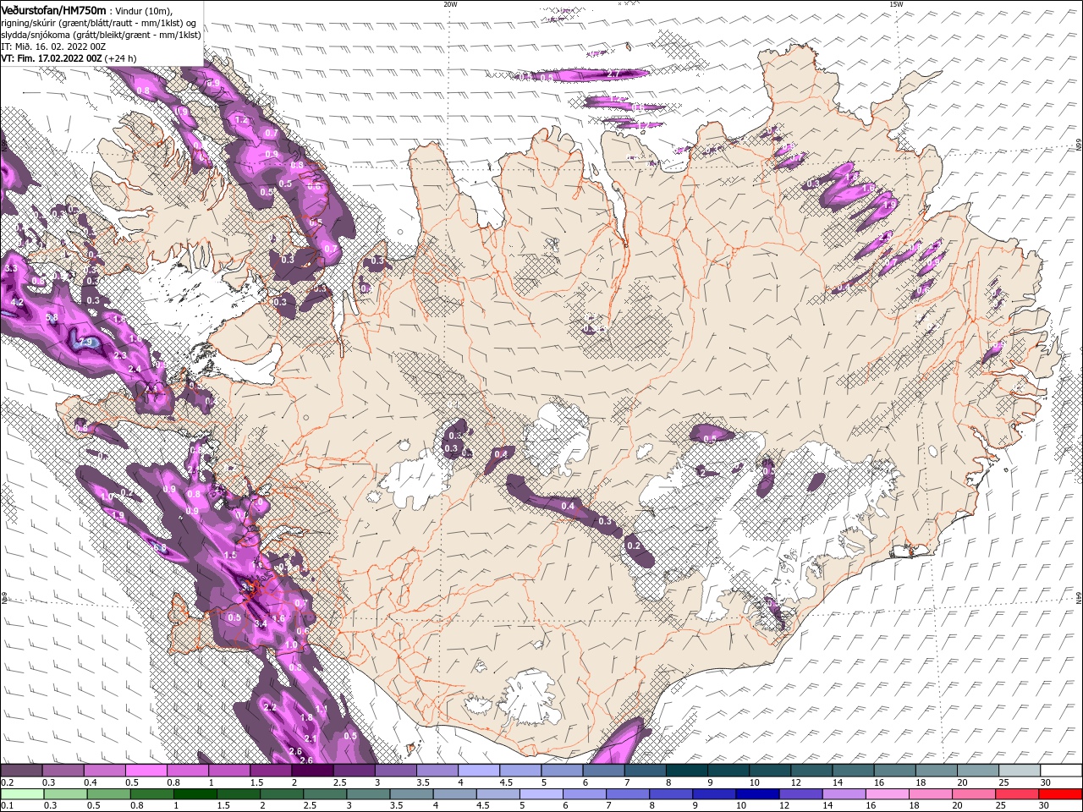Pick dark green lower swatch between 1 and 1.5
1083x812 pixels.
click(195, 794)
